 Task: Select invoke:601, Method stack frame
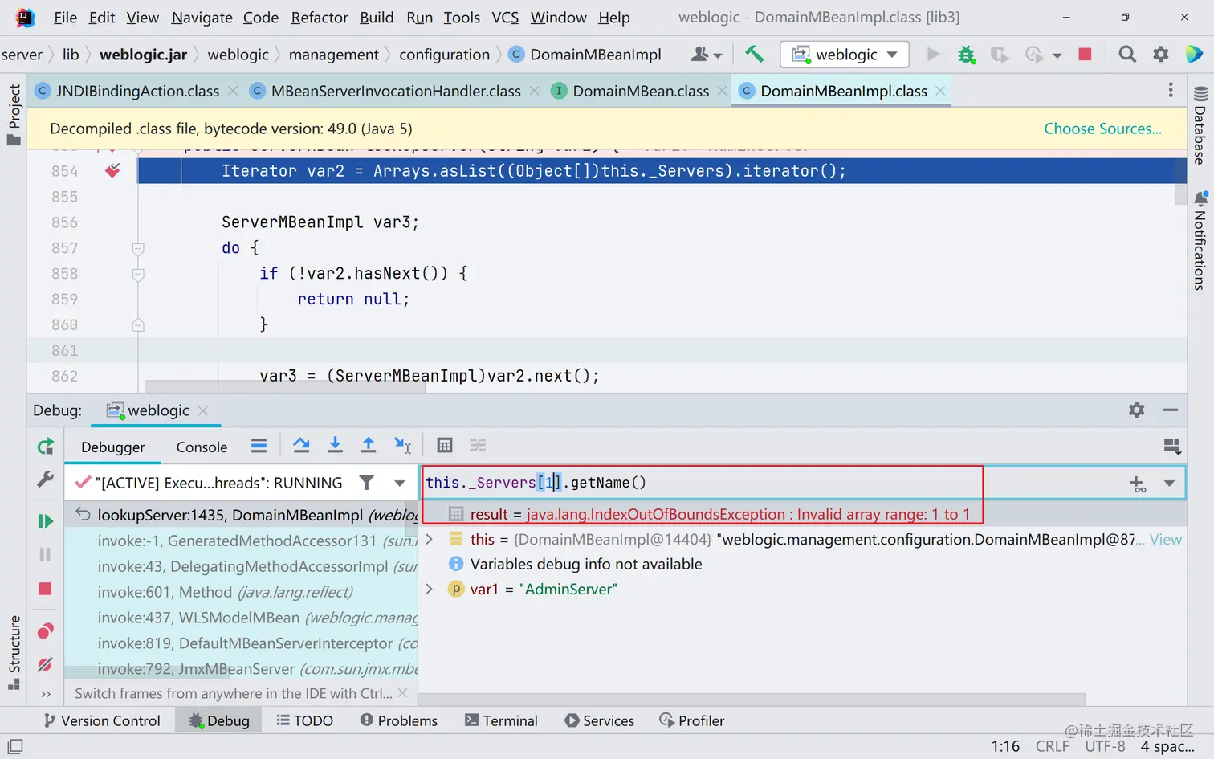click(242, 592)
